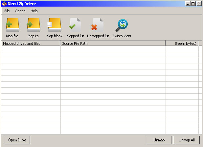Sort by Size(in bytes) column header
The image size is (203, 147).
click(x=182, y=44)
